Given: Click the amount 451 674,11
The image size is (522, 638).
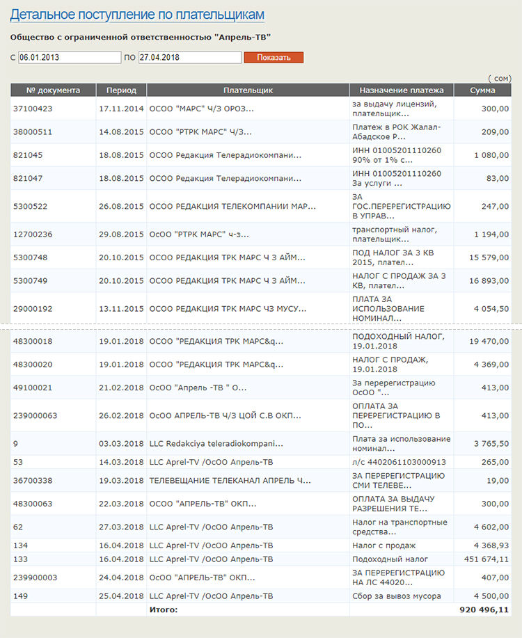Looking at the screenshot, I should tap(486, 559).
